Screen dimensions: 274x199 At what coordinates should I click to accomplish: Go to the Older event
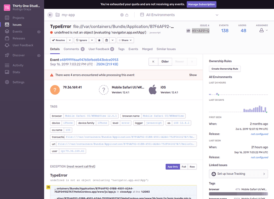[165, 62]
